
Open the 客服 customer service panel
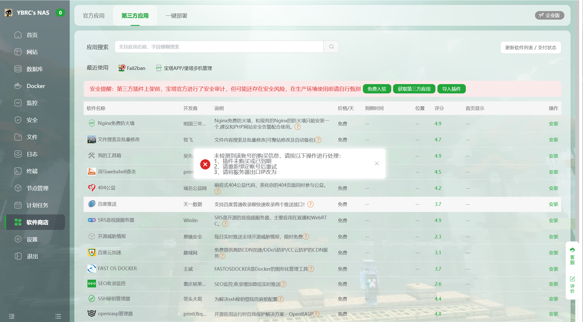572,257
